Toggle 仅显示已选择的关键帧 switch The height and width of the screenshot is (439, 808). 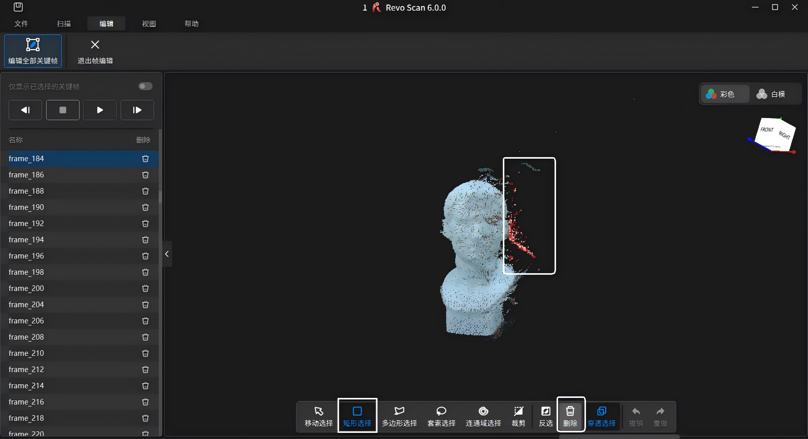[x=145, y=86]
